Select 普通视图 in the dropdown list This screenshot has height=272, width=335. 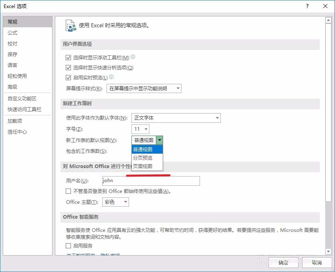pos(147,149)
